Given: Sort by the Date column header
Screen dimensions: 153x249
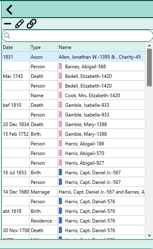Looking at the screenshot, I should pyautogui.click(x=16, y=47).
